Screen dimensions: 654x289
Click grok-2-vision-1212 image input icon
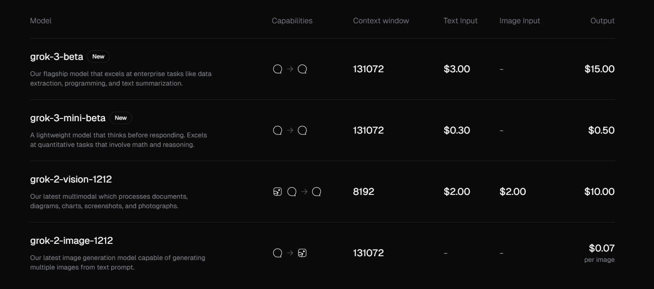coord(278,192)
